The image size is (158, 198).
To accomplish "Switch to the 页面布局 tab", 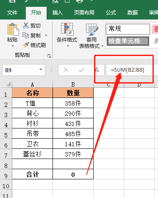I will click(x=84, y=13).
